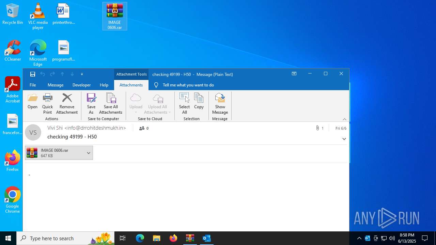
Task: Go to the previous item with the up arrow
Action: tap(62, 74)
